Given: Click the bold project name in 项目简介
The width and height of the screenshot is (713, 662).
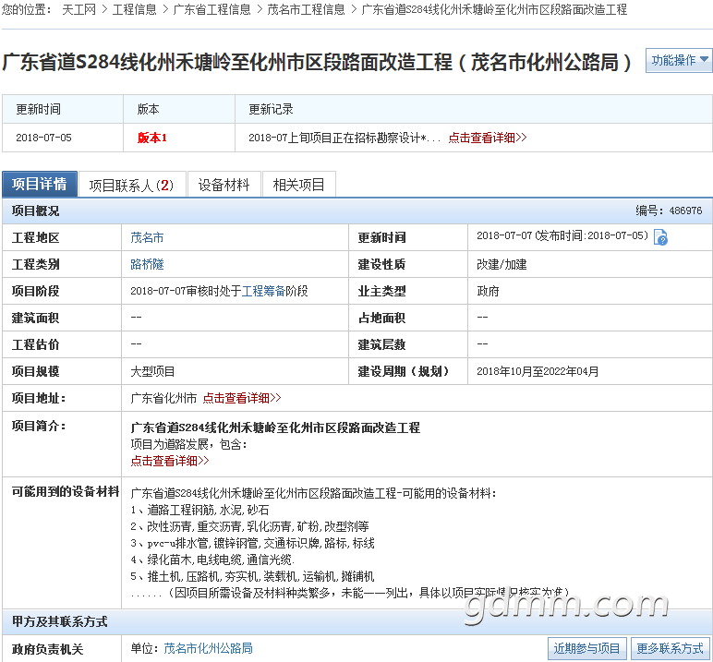Looking at the screenshot, I should coord(275,427).
